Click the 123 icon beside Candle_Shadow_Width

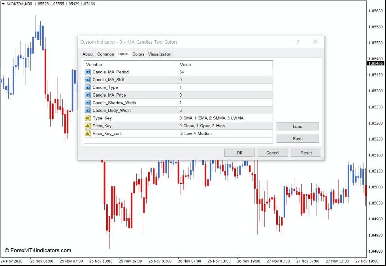[x=87, y=102]
